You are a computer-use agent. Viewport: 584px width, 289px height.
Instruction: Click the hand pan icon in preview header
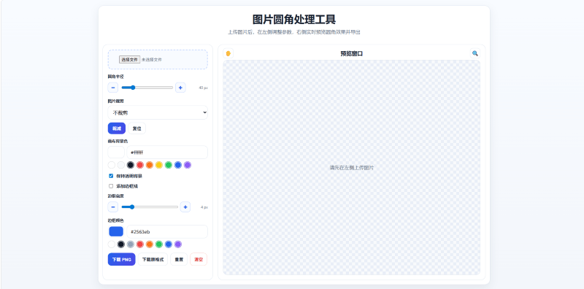[228, 53]
